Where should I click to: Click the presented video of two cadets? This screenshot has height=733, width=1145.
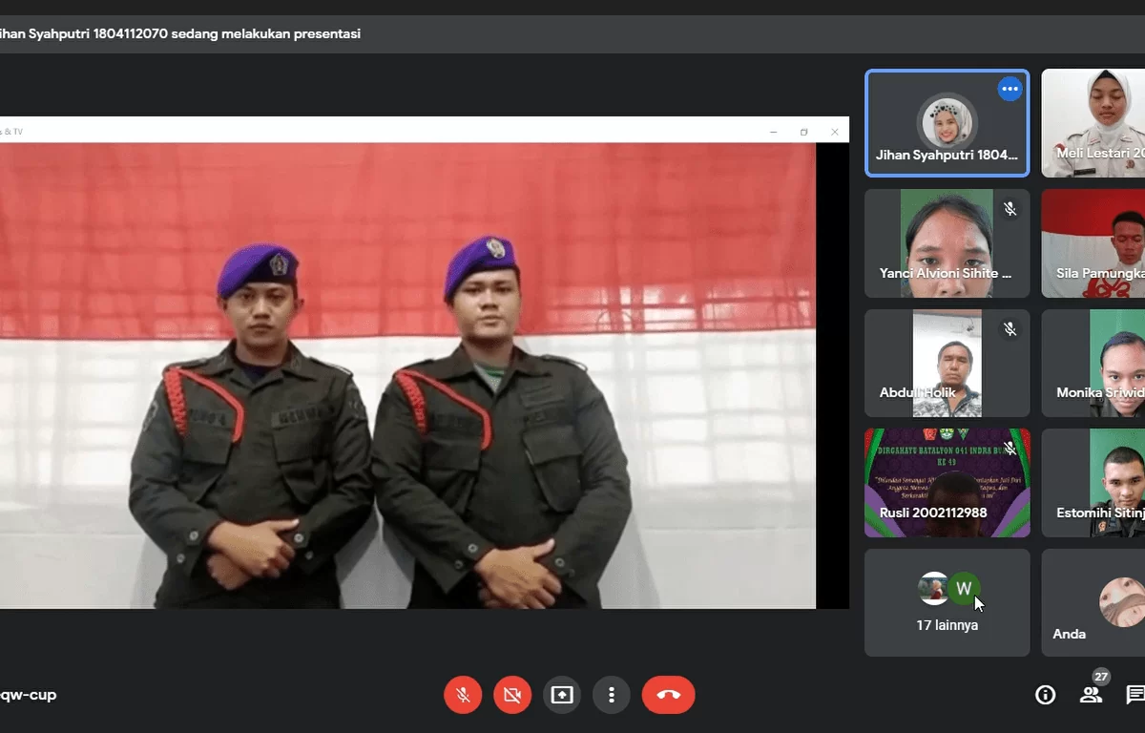point(407,376)
